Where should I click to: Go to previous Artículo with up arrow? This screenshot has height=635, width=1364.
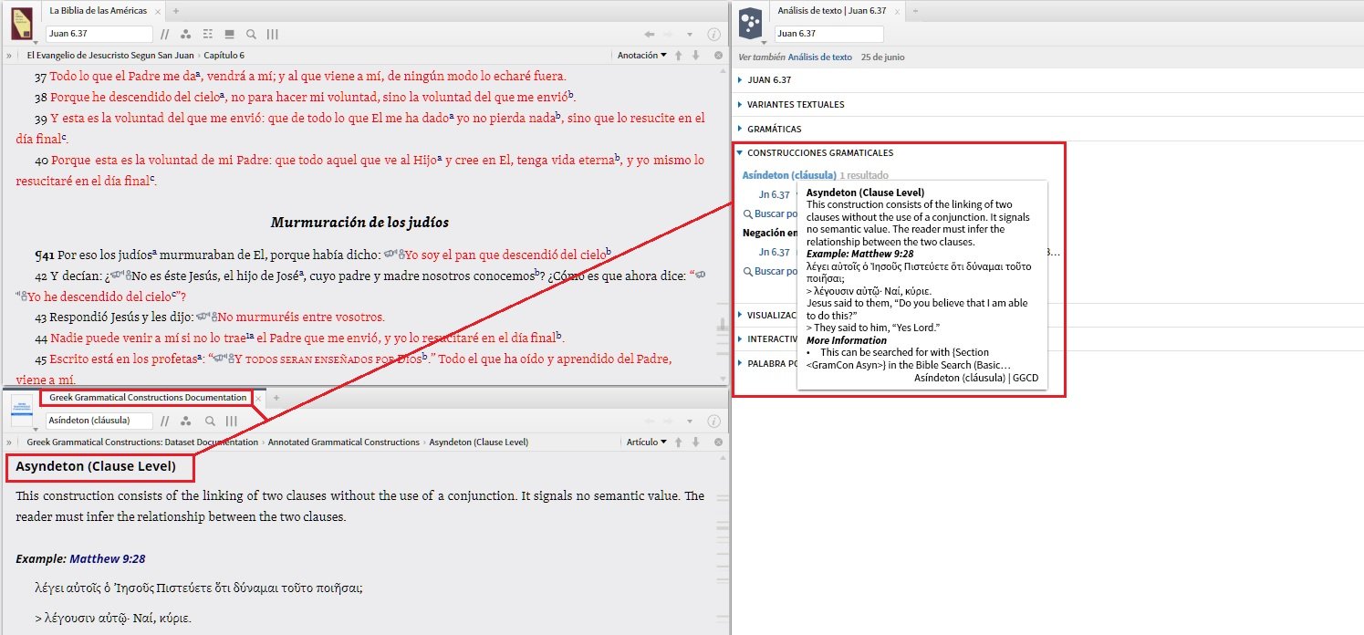coord(678,442)
